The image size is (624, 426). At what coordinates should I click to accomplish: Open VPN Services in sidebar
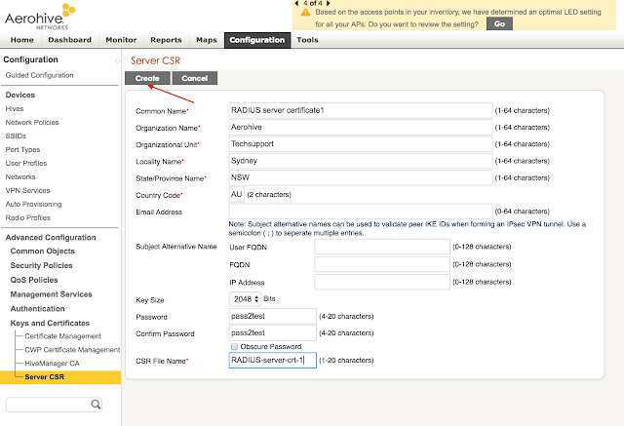(27, 190)
